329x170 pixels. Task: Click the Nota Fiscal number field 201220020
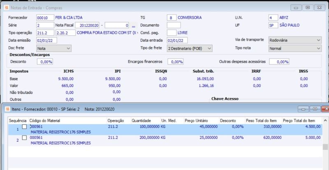click(x=87, y=25)
